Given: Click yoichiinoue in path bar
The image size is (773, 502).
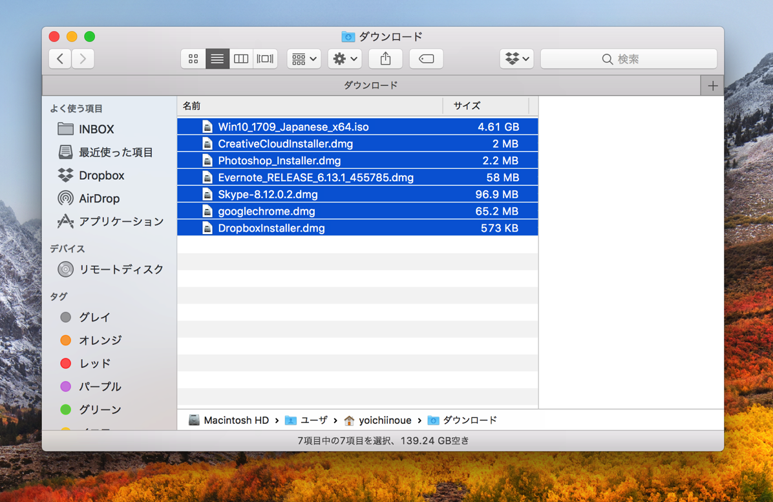Looking at the screenshot, I should tap(377, 420).
